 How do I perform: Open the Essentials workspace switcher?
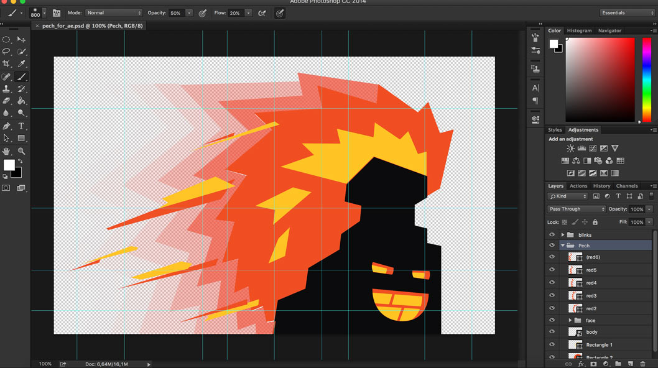pyautogui.click(x=627, y=13)
